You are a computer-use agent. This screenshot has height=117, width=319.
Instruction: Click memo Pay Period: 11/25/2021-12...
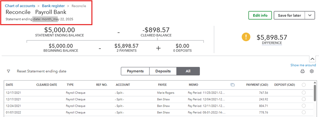[207, 93]
